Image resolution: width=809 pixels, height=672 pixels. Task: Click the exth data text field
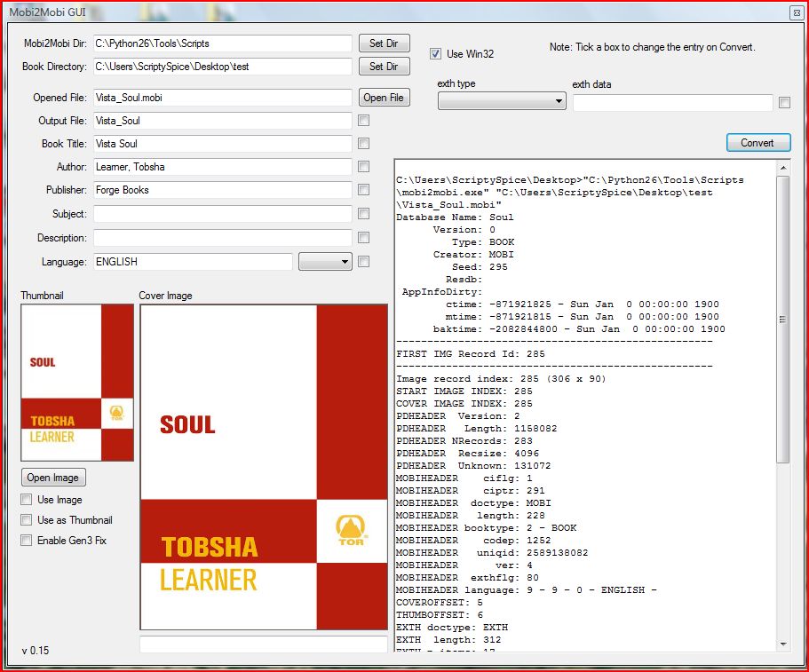tap(672, 103)
